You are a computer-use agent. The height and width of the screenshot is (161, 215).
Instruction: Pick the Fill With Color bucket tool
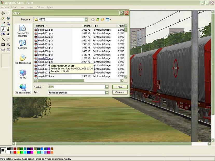click(8, 18)
